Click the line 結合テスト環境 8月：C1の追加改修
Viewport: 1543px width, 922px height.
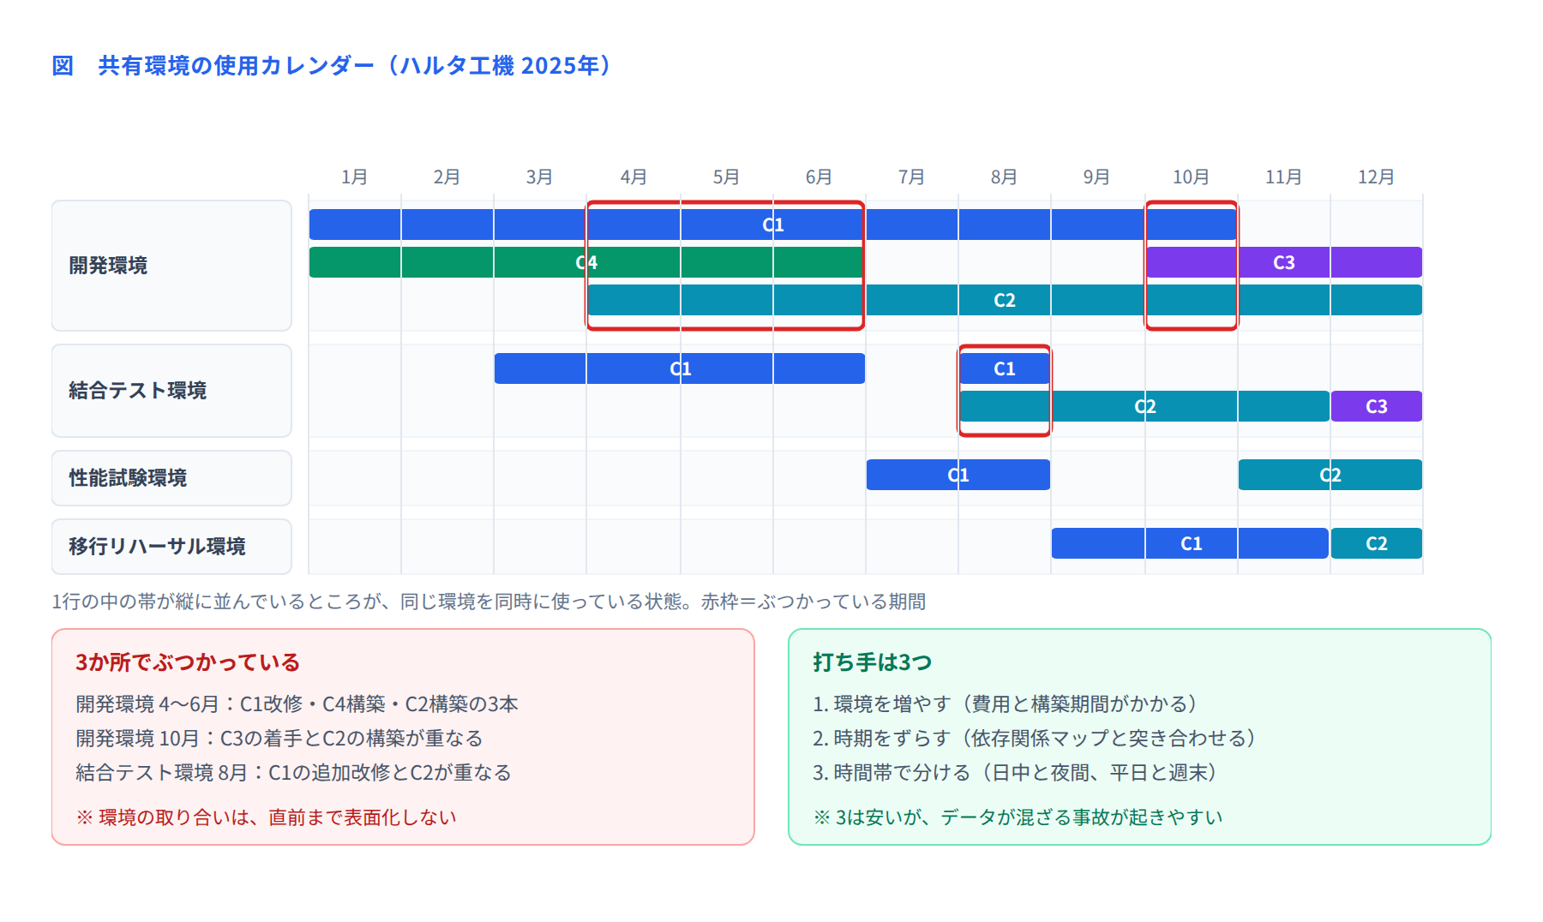tap(293, 773)
